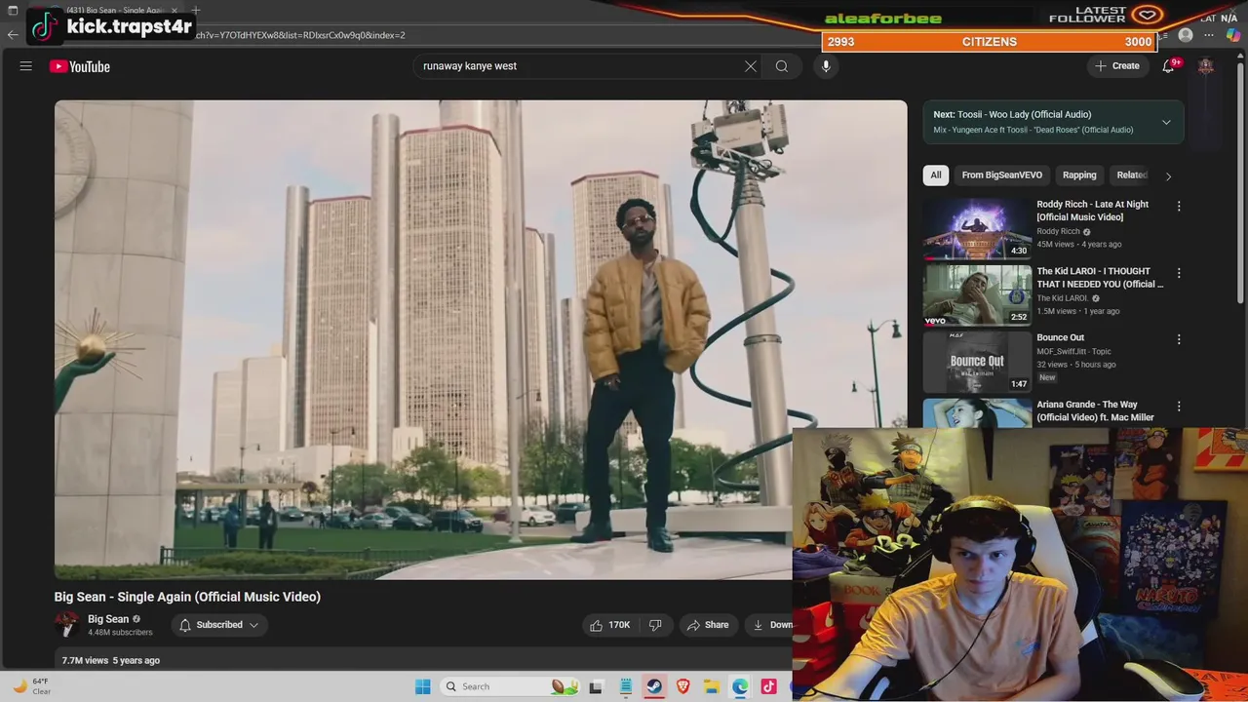Open the Windows Start menu
This screenshot has width=1248, height=702.
pos(423,686)
